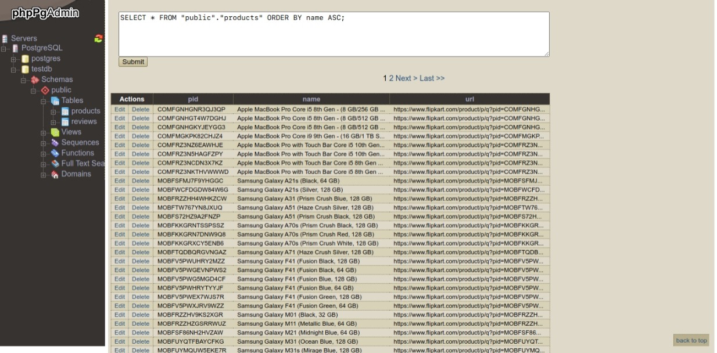This screenshot has width=717, height=353.
Task: Click name cell Samsung Galaxy M11 (Metallic Blue, 64 GB)
Action: click(x=311, y=323)
